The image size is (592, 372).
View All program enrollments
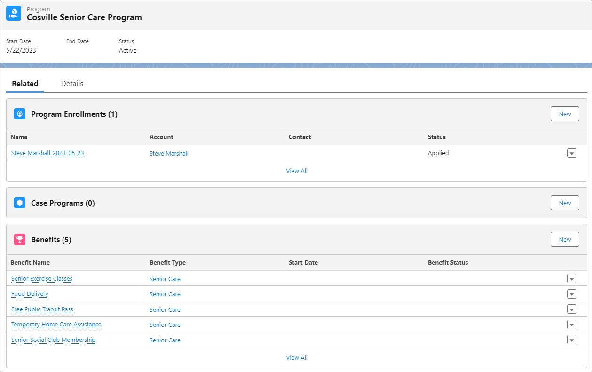[x=297, y=171]
